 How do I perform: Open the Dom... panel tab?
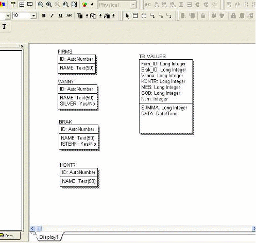pos(10,236)
